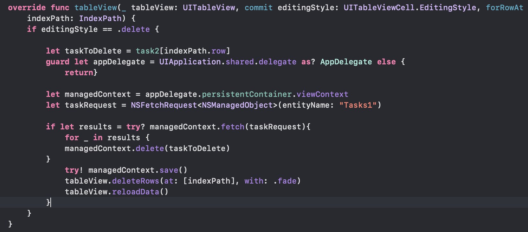Image resolution: width=528 pixels, height=232 pixels.
Task: Click 'UITableViewCell.EditingStyle' type
Action: 410,7
